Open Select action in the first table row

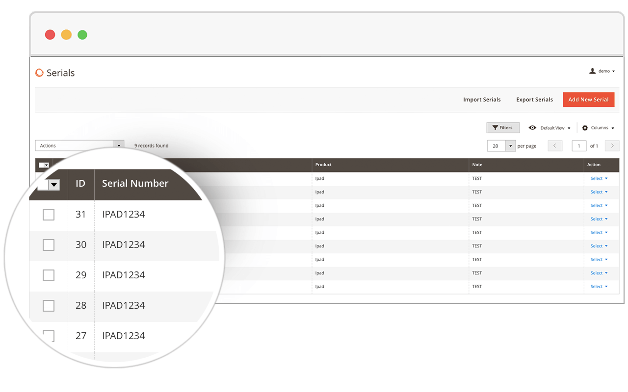[599, 178]
